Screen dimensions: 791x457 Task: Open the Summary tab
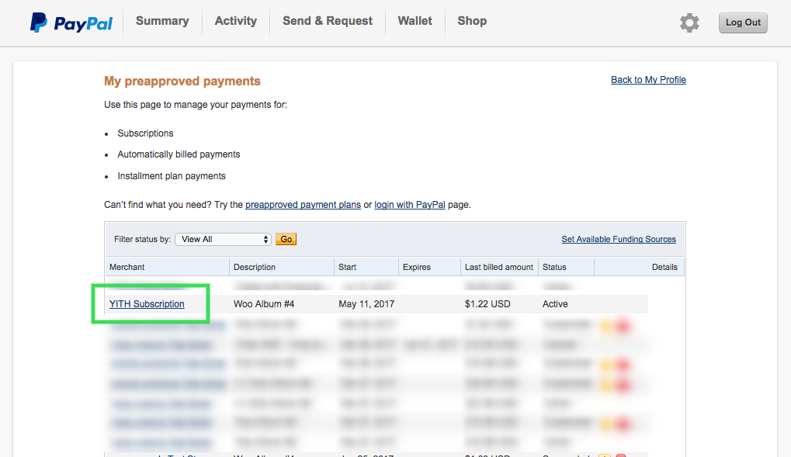(x=162, y=21)
